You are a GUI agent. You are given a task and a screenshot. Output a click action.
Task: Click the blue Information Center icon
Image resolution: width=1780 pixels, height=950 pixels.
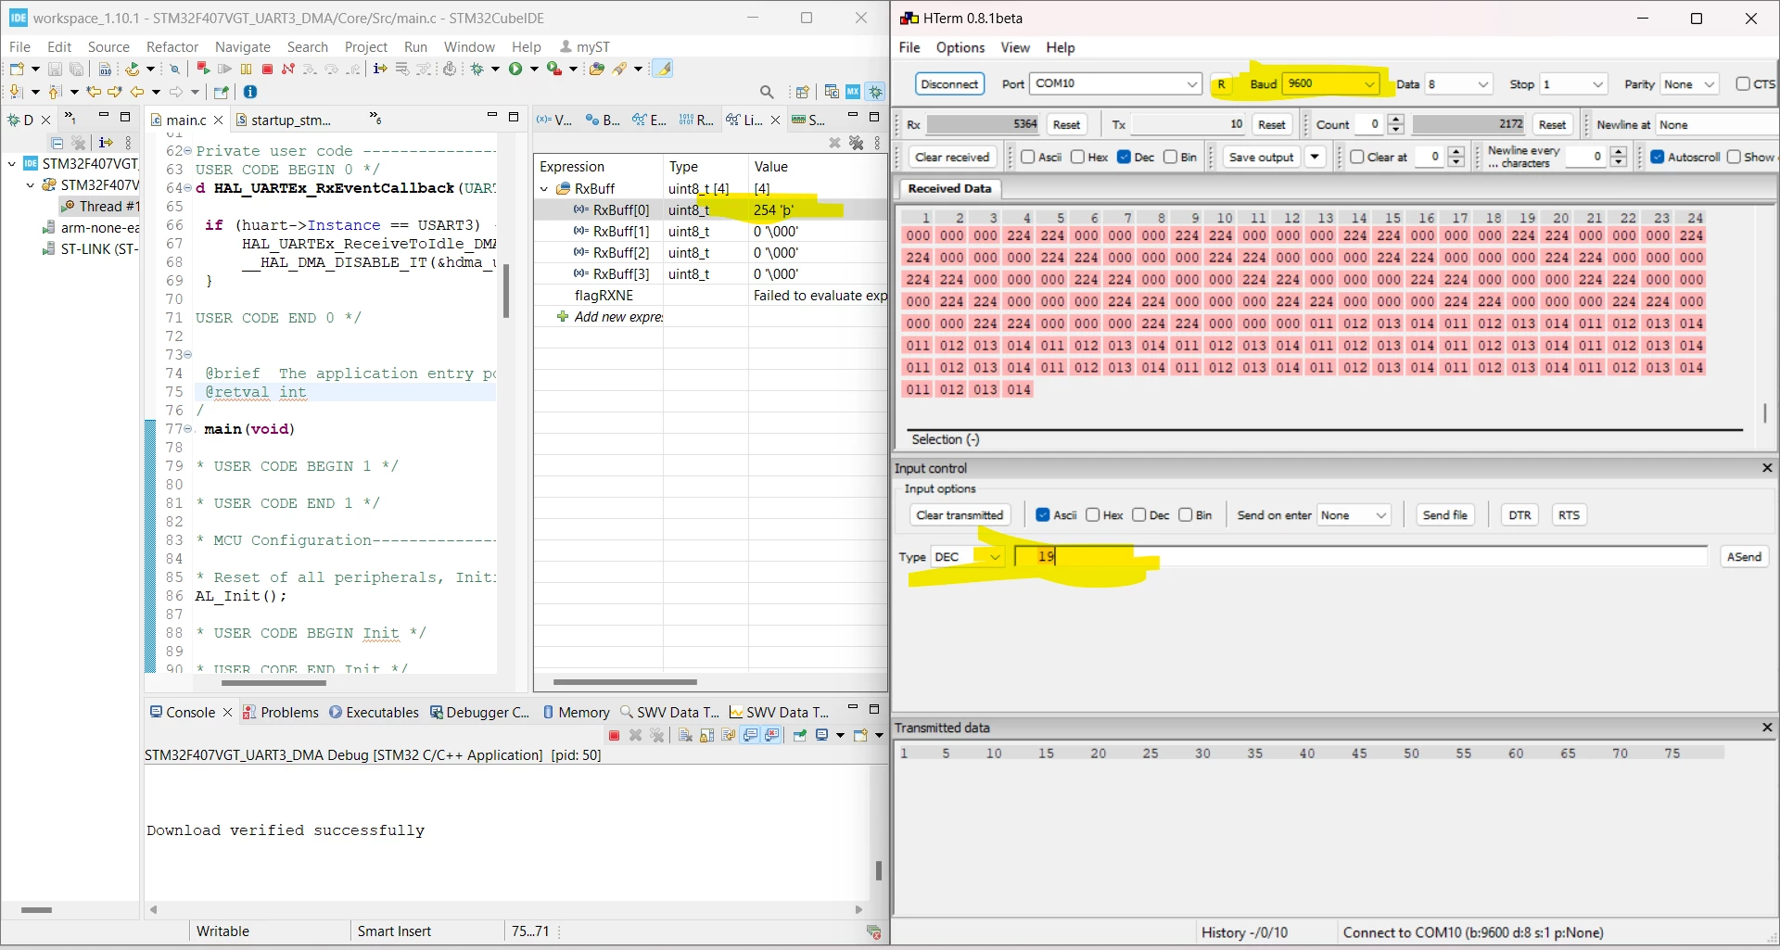(x=250, y=92)
